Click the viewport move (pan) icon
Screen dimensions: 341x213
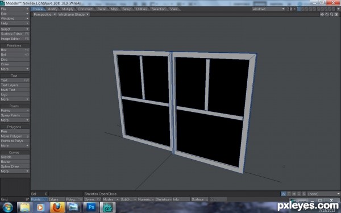(x=322, y=14)
